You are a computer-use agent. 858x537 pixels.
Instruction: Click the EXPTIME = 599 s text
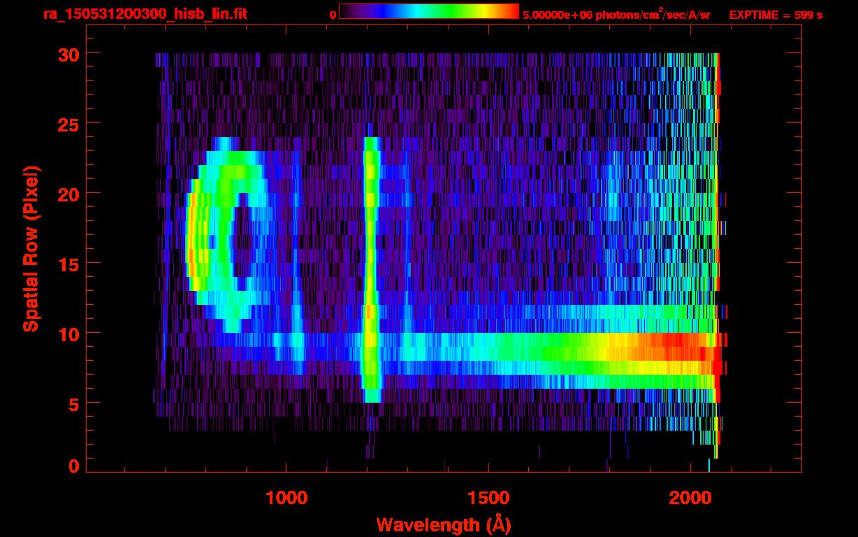pos(776,15)
